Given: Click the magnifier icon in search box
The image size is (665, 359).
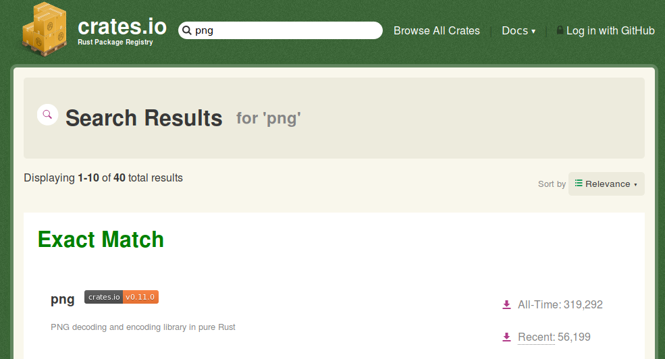Looking at the screenshot, I should point(187,30).
